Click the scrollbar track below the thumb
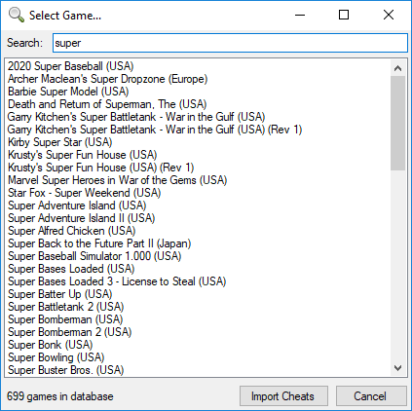The height and width of the screenshot is (411, 412). coord(397,265)
